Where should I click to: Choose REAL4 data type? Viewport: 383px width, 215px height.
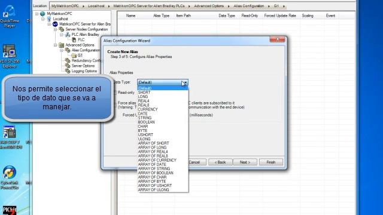point(163,101)
